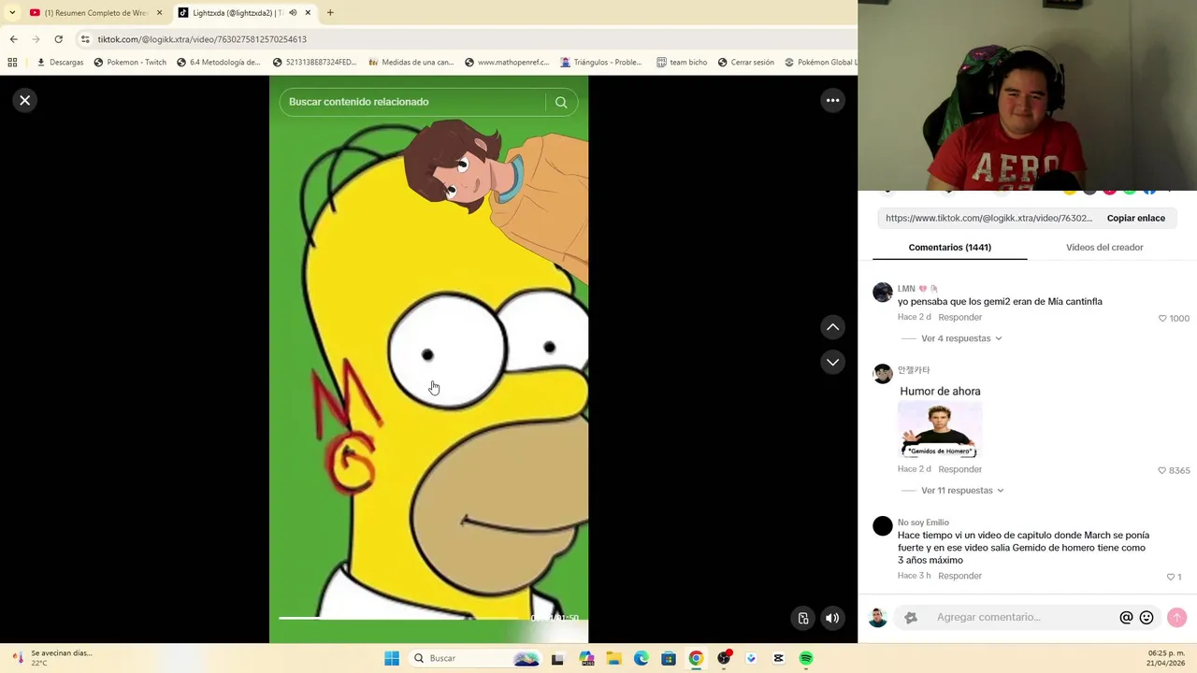Mute the TikTok tab via speaker icon
This screenshot has width=1197, height=673.
(x=293, y=13)
